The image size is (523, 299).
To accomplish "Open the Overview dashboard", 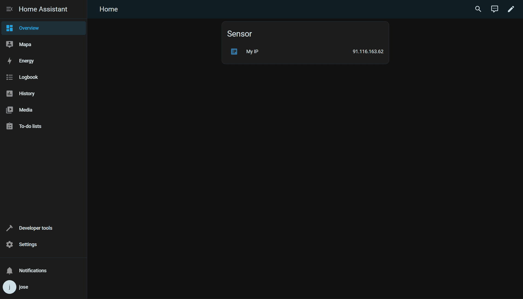I will coord(29,28).
